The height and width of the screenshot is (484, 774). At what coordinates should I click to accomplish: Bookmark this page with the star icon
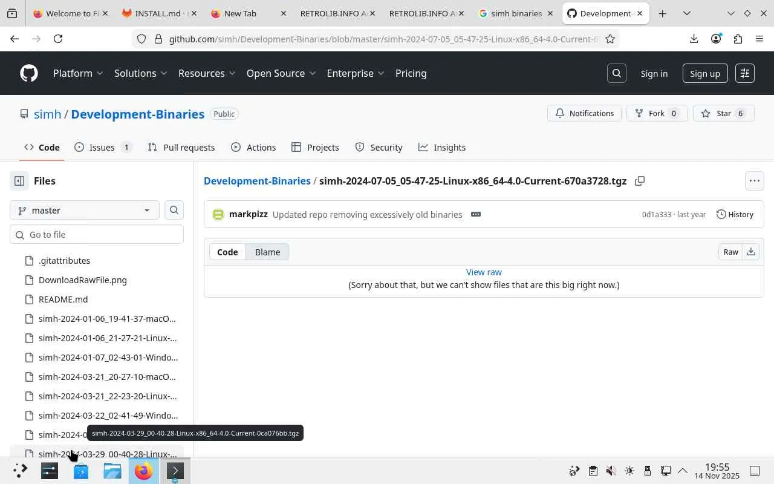pyautogui.click(x=610, y=39)
